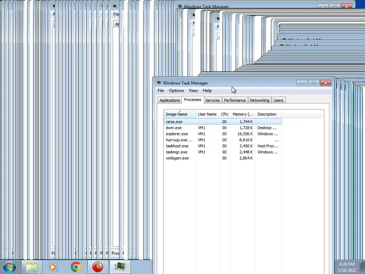This screenshot has height=274, width=365.
Task: Minimize the front Task Manager window
Action: [x=302, y=83]
